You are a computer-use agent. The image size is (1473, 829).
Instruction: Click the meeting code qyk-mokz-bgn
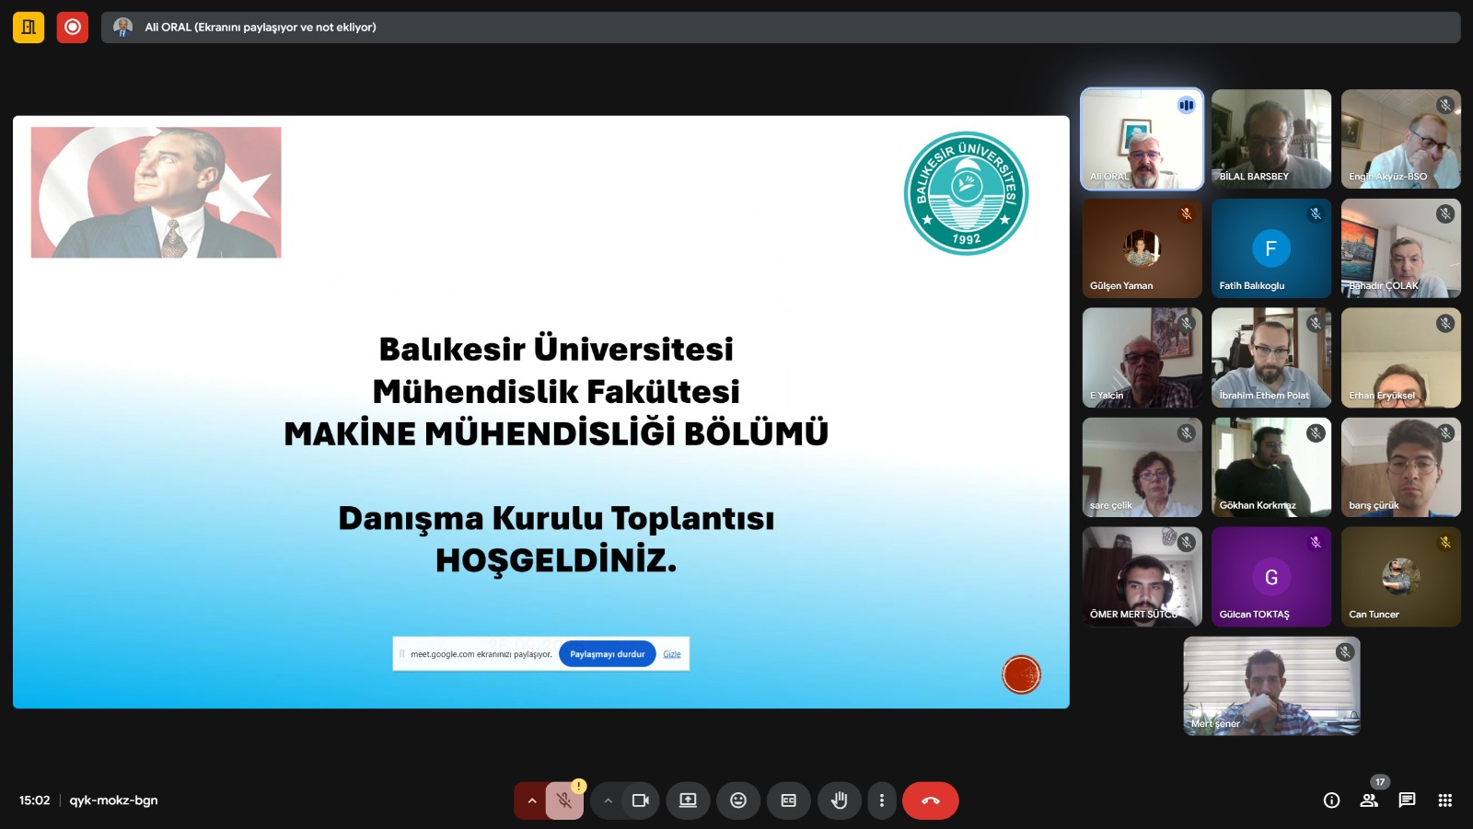(113, 800)
